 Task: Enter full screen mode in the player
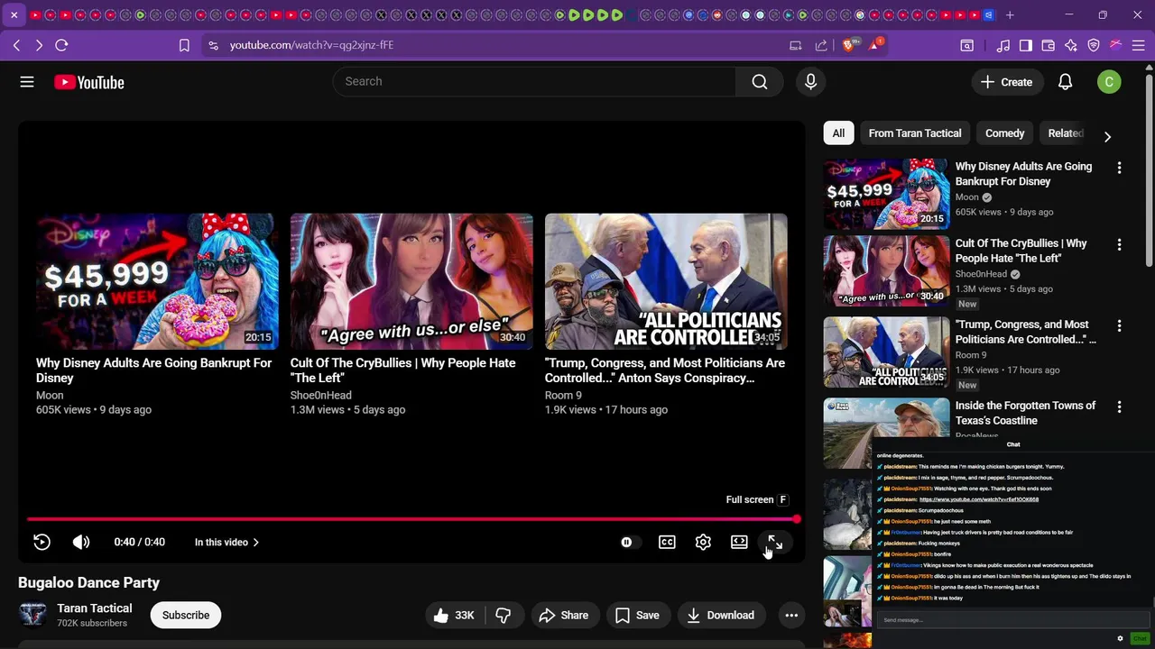tap(775, 542)
